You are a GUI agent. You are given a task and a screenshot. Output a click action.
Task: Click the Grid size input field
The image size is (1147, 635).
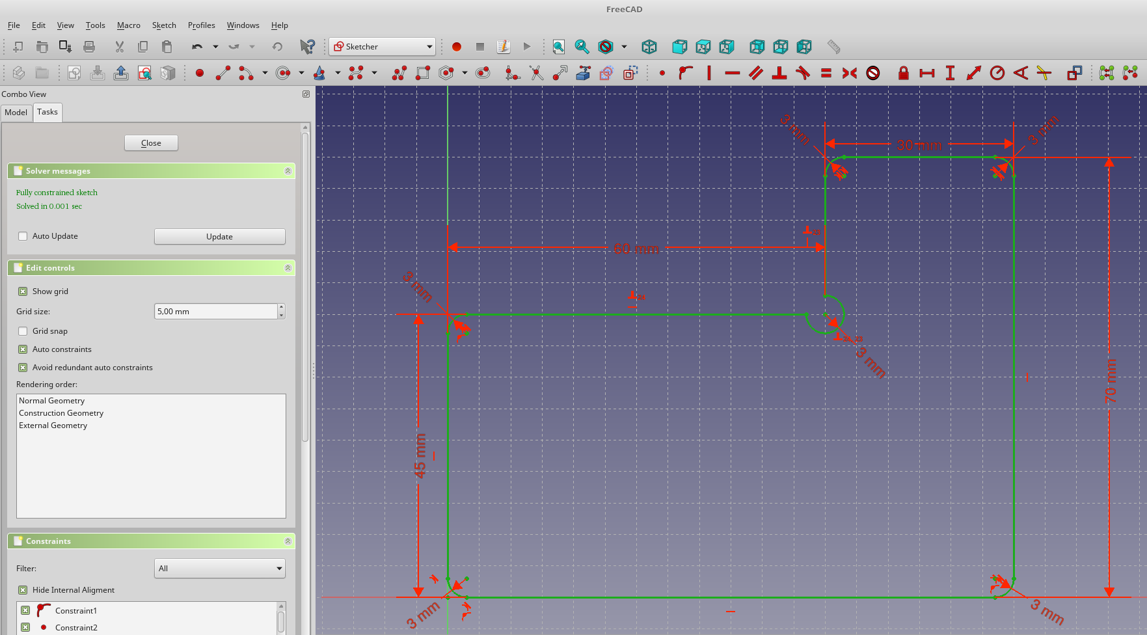tap(215, 312)
